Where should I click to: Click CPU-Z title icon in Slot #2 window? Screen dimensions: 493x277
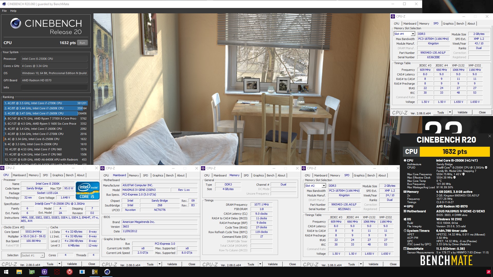(304, 168)
